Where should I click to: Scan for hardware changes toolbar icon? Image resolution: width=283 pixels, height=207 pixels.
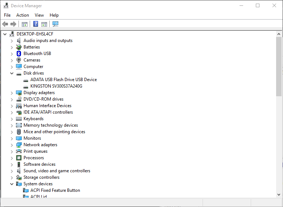tap(55, 24)
